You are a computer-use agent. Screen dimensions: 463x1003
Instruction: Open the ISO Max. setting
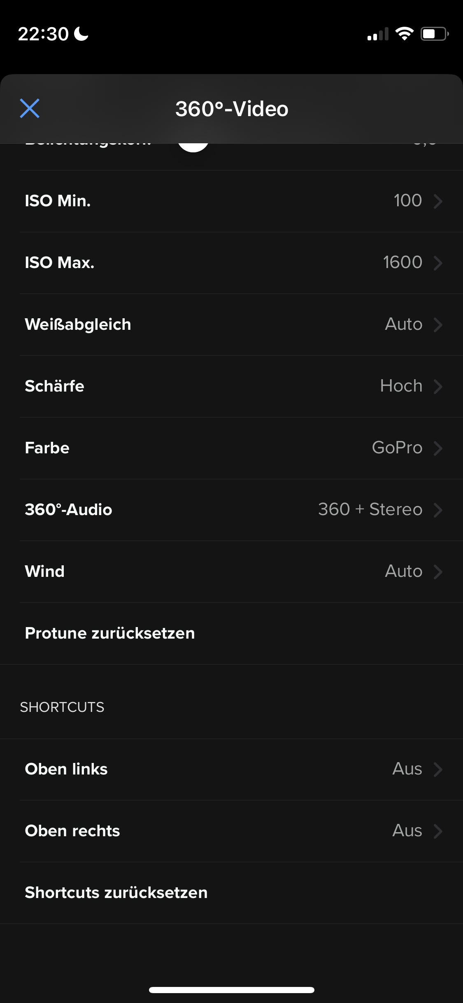[x=231, y=263]
